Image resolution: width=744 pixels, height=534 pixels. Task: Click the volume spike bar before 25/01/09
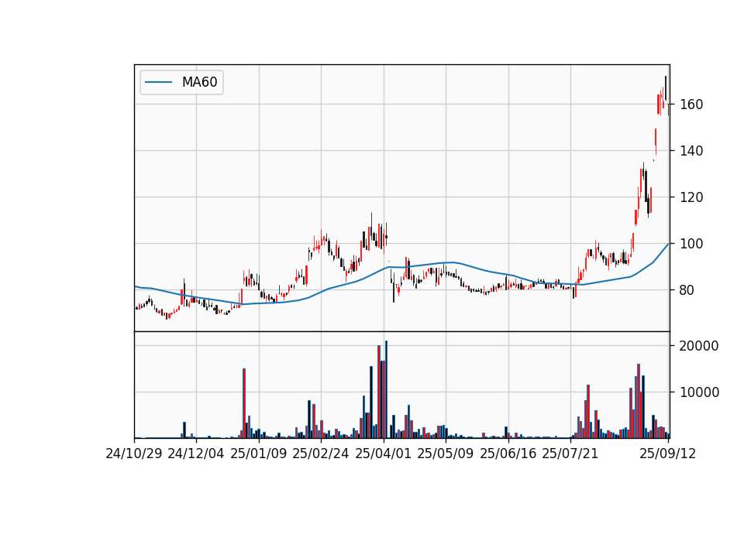pyautogui.click(x=244, y=403)
